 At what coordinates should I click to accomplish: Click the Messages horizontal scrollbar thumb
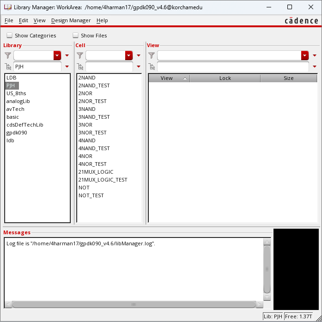[x=134, y=304]
